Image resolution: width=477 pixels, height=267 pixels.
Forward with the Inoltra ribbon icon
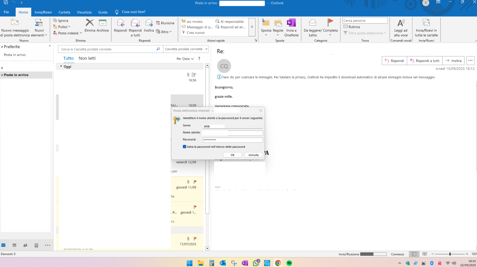tap(149, 25)
